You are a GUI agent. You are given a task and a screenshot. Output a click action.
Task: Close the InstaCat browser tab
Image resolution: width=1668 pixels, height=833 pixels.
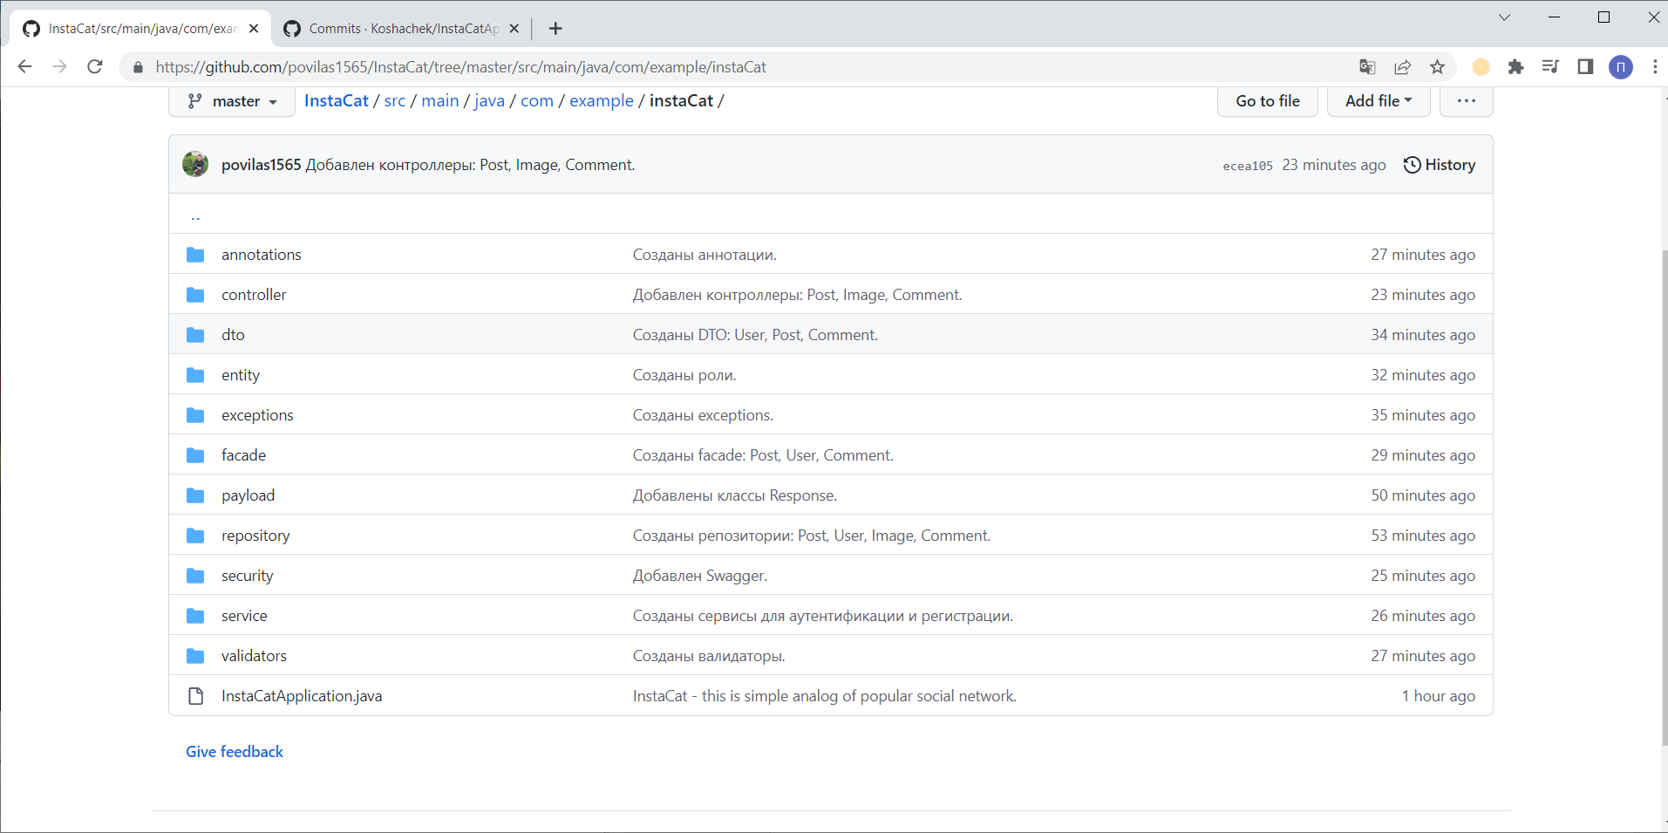(254, 29)
